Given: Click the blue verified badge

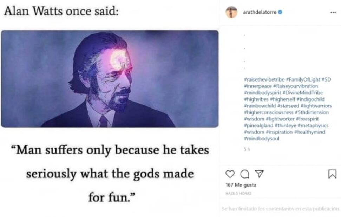Looking at the screenshot, I should coord(280,12).
